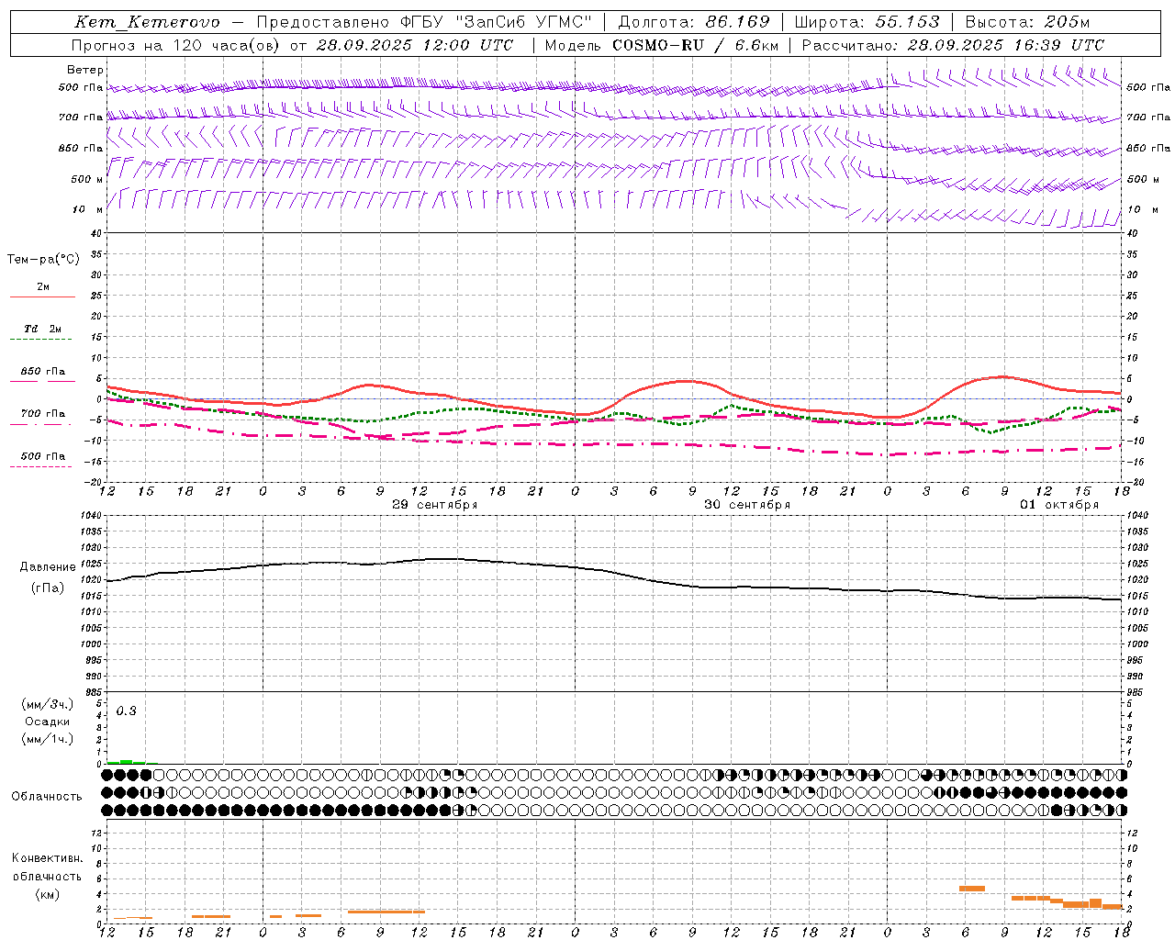The height and width of the screenshot is (940, 1175).
Task: Click the highest orange convective cloud bar
Action: click(x=972, y=889)
